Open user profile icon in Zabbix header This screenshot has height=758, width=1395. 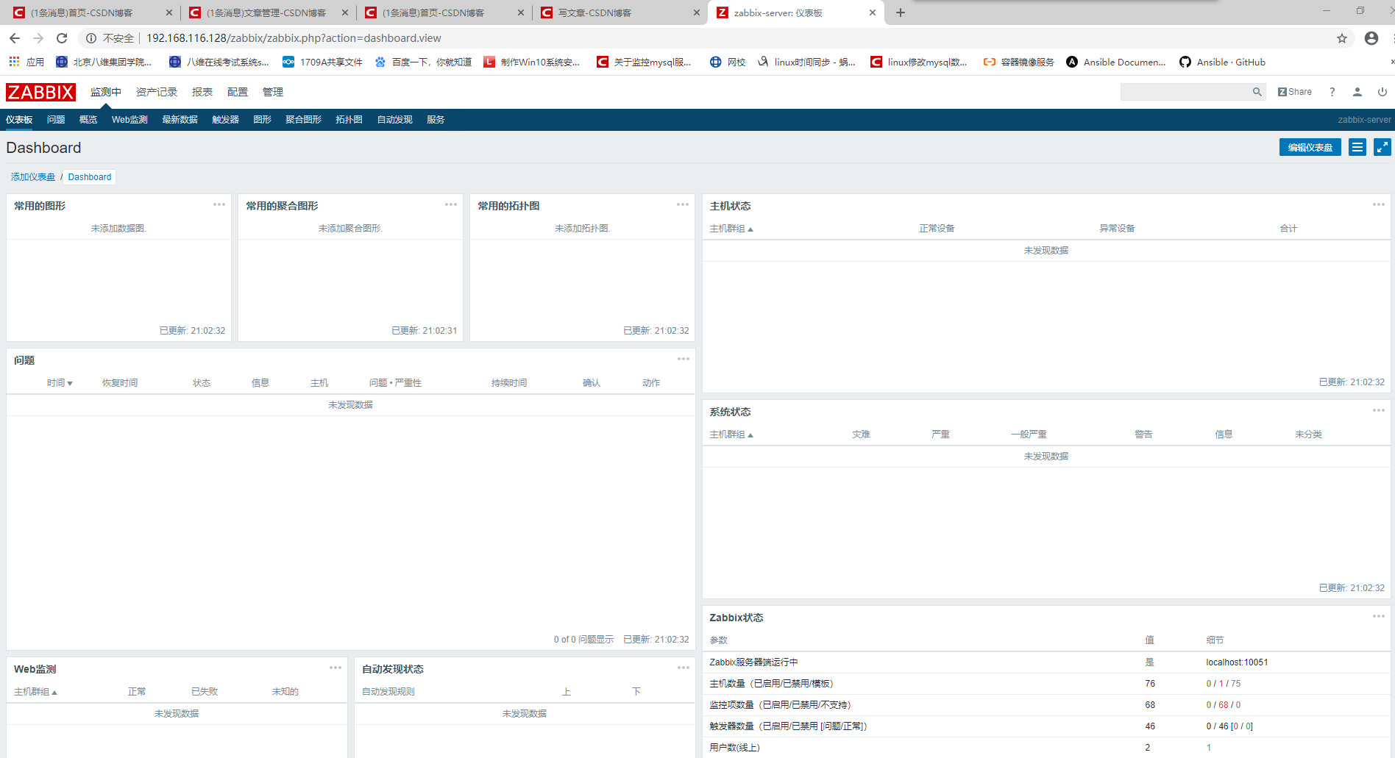(1357, 92)
